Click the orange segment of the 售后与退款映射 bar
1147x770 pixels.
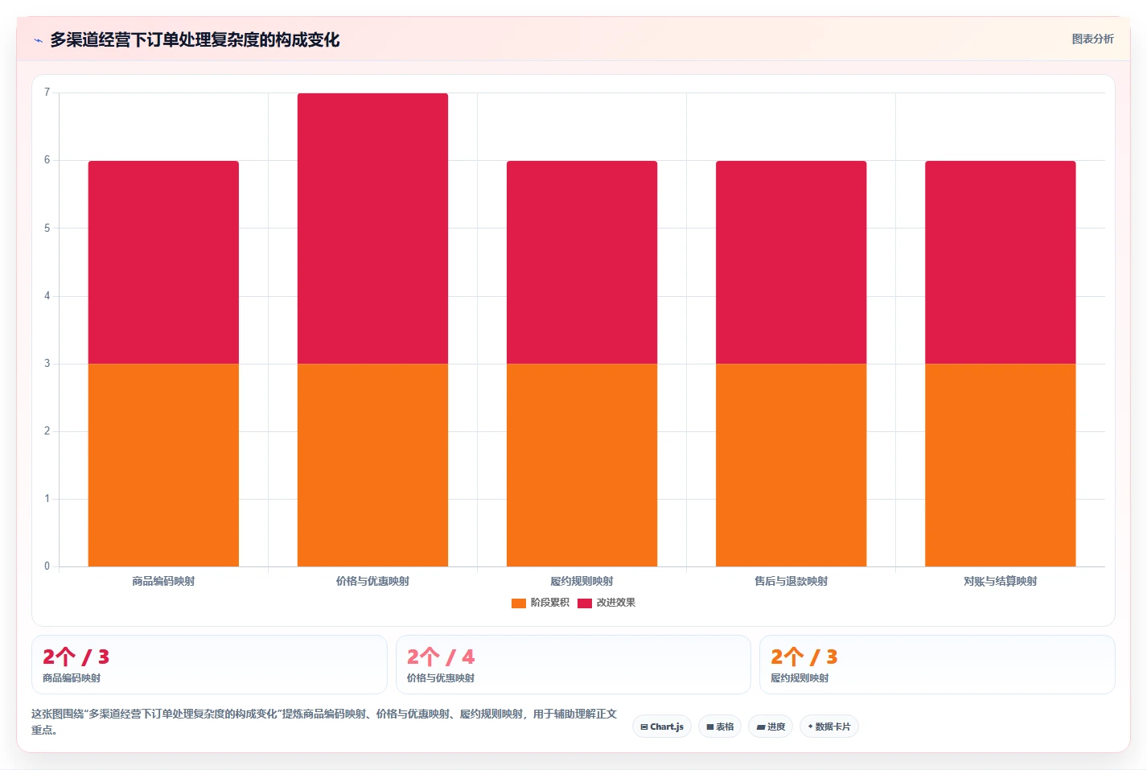point(791,465)
